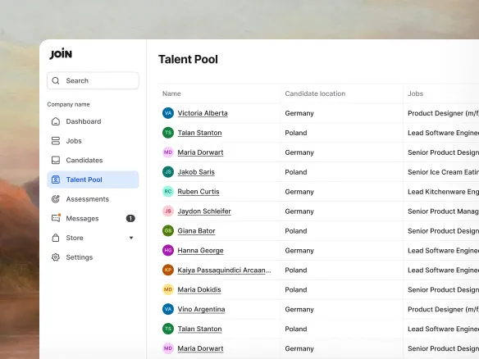Click the Jobs stack icon
479x359 pixels.
tap(56, 141)
